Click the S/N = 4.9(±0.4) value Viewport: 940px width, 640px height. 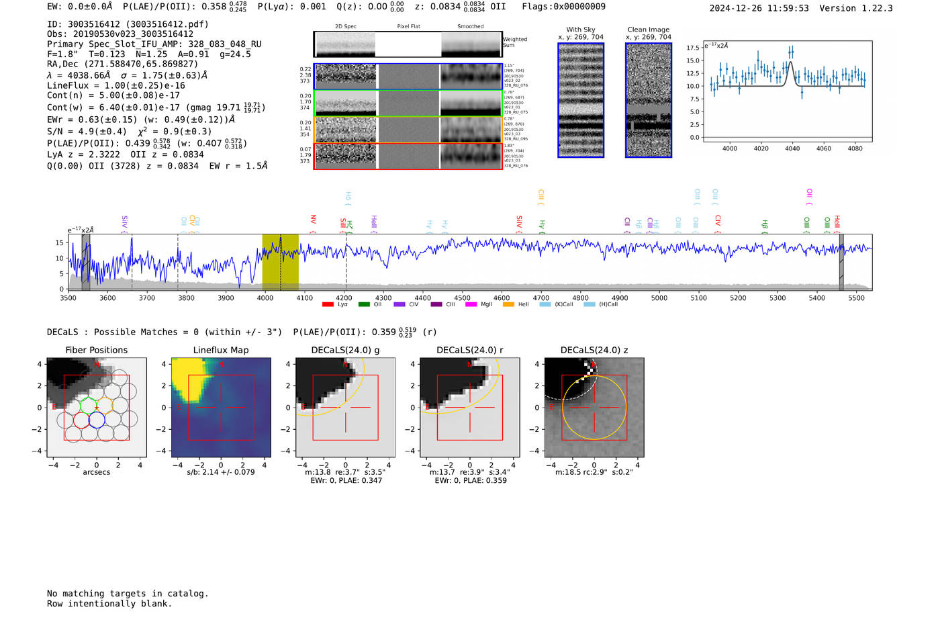pos(87,132)
